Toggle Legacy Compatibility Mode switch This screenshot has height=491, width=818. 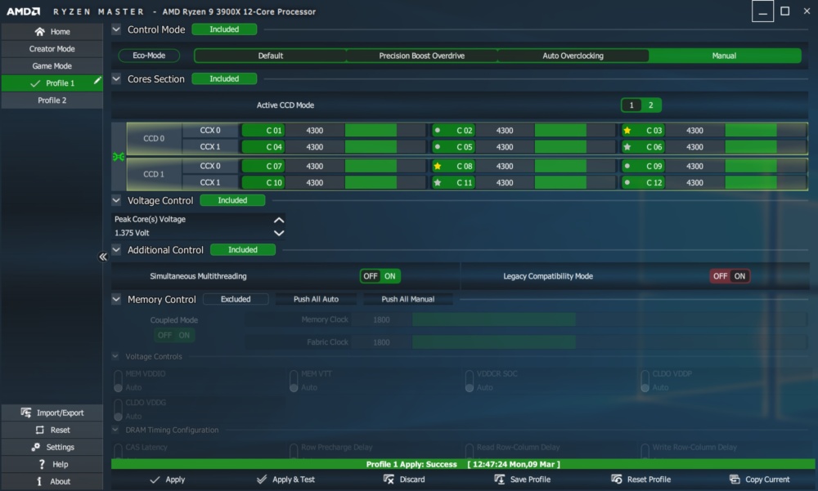click(x=730, y=276)
